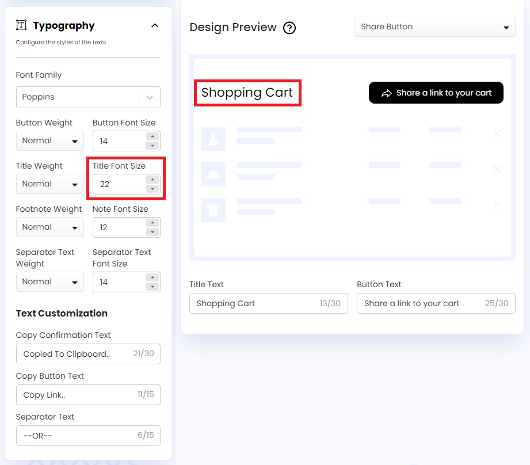Open the Share Button preview selector
Screen dimensions: 530x465
(x=434, y=26)
